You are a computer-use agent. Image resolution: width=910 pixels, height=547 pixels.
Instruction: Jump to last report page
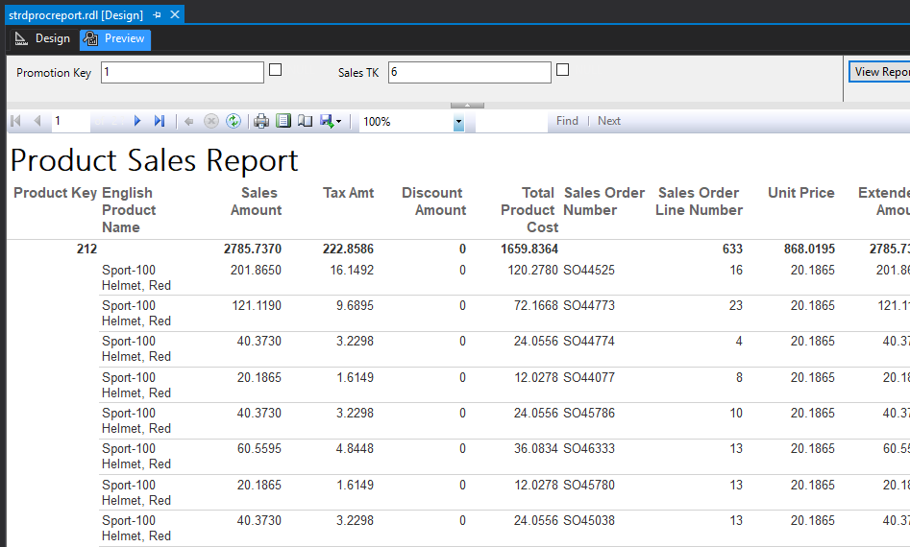click(160, 121)
